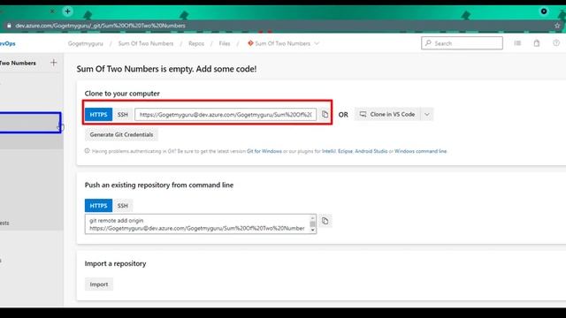This screenshot has width=566, height=318.
Task: Click the site lock icon in address bar
Action: pos(9,26)
